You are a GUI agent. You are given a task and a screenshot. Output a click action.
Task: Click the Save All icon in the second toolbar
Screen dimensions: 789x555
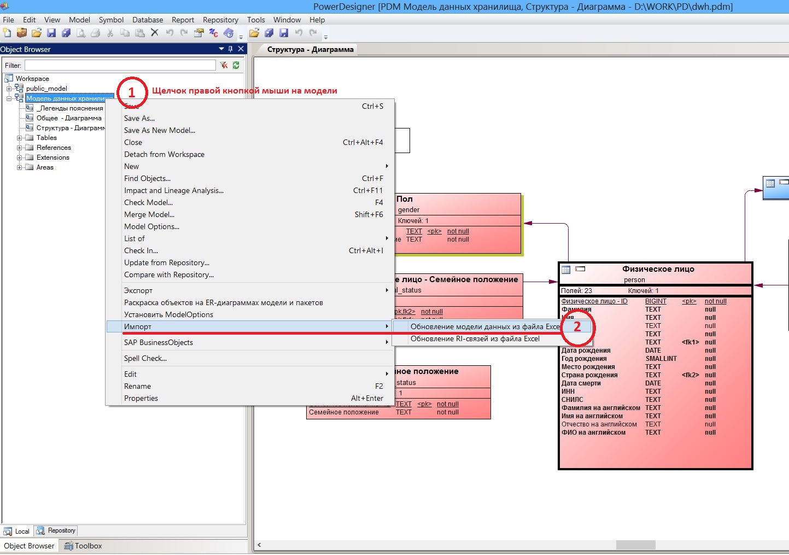click(x=269, y=33)
